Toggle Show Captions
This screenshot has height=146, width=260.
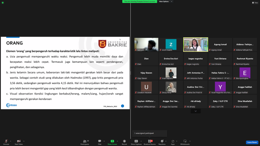pyautogui.click(x=136, y=142)
